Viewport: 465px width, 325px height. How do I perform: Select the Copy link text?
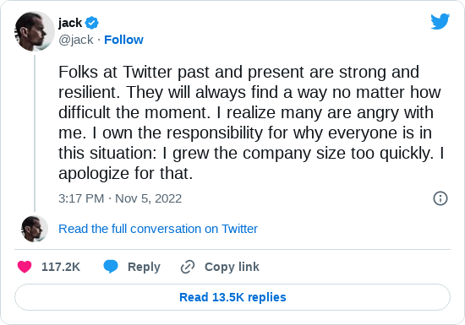tap(232, 267)
